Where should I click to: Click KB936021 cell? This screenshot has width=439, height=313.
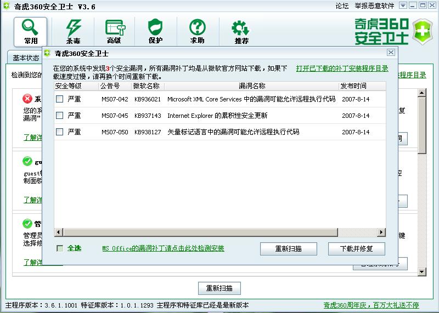[148, 99]
